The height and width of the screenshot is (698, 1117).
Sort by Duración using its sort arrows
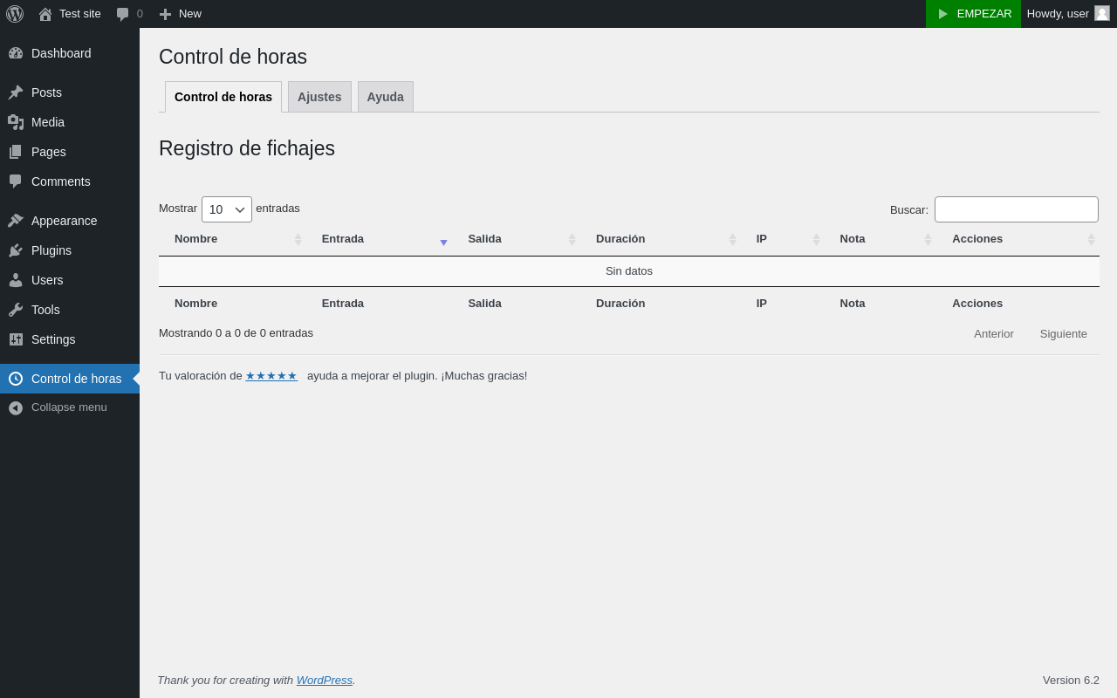(x=733, y=239)
